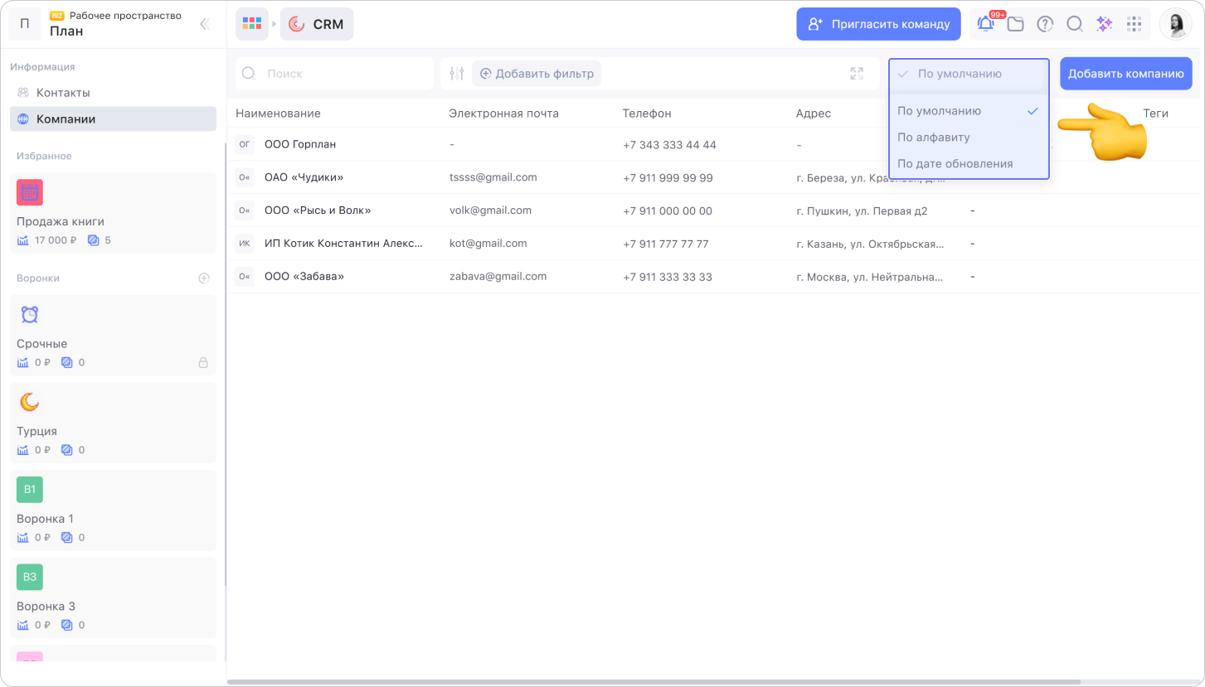Click the help question mark icon
This screenshot has width=1205, height=687.
[x=1045, y=24]
